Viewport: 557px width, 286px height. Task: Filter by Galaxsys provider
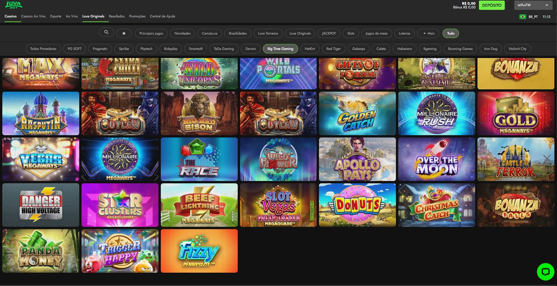click(358, 49)
